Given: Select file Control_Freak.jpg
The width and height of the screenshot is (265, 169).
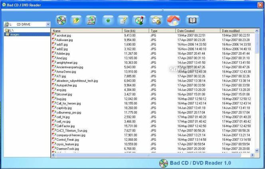Looking at the screenshot, I should [67, 140].
